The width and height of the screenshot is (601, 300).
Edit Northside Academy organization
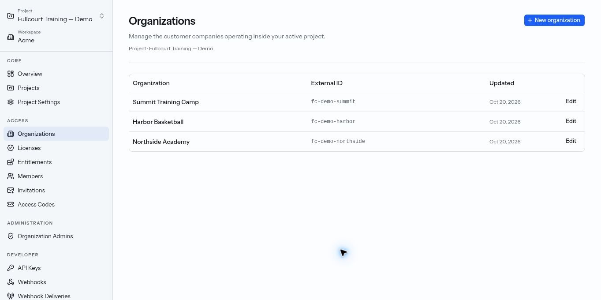pos(571,141)
